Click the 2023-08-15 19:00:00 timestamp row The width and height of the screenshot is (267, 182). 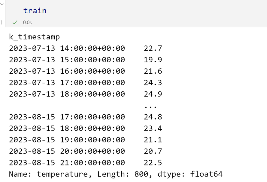(86, 140)
